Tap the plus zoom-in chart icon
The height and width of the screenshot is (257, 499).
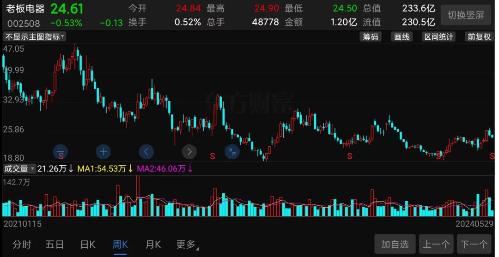pyautogui.click(x=103, y=152)
